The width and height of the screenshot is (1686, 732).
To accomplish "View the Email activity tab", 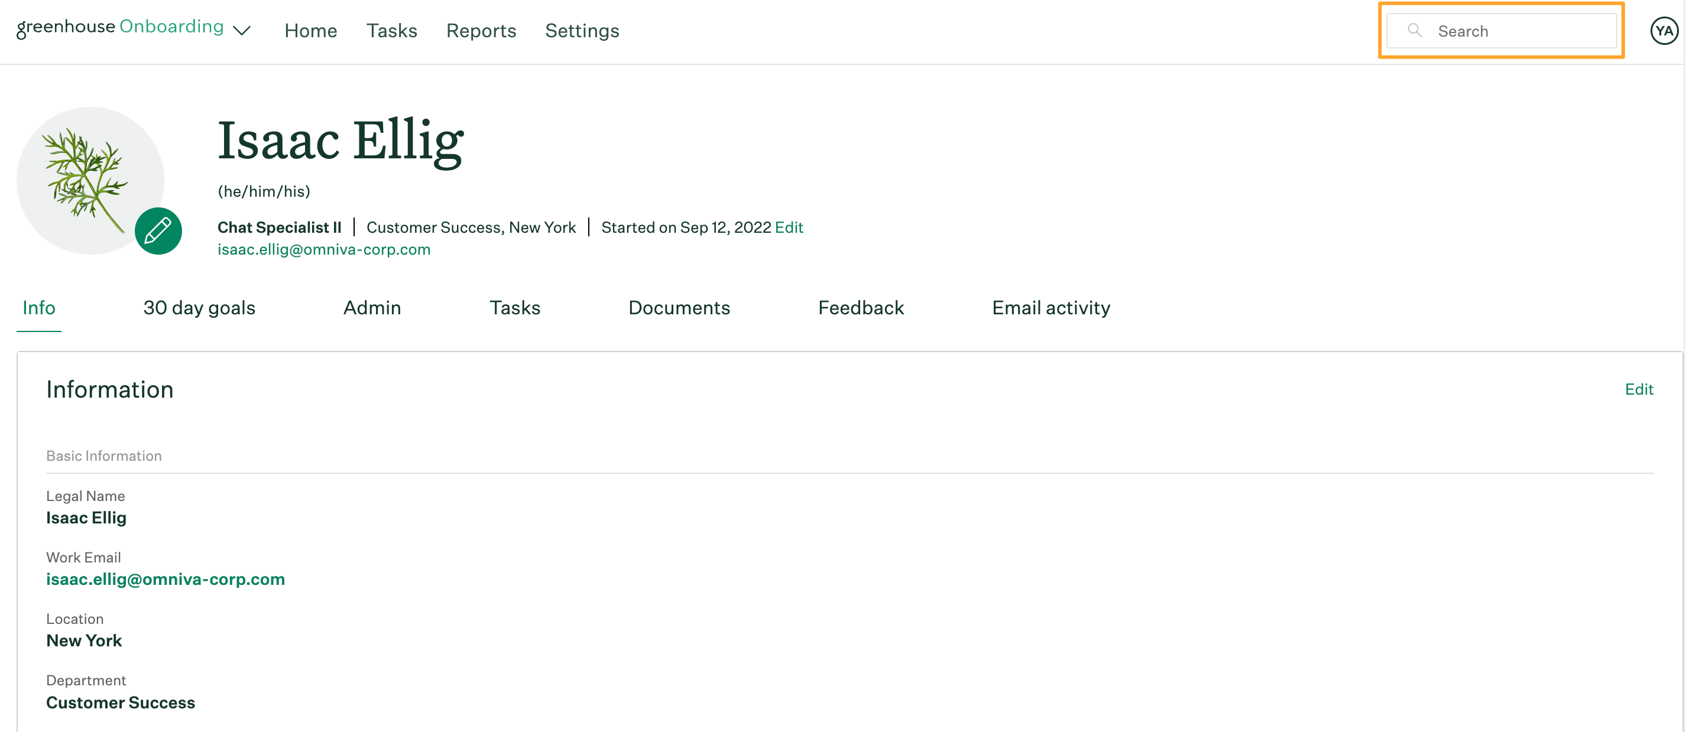I will click(1050, 307).
